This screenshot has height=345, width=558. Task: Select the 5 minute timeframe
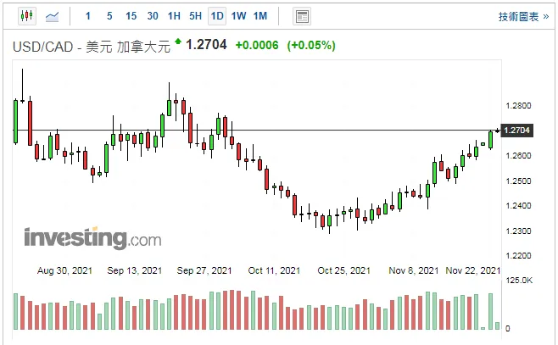(109, 16)
